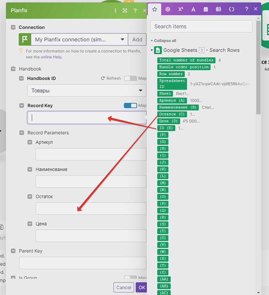Select the (Z) column token
This screenshot has width=269, height=295.
tap(163, 272)
